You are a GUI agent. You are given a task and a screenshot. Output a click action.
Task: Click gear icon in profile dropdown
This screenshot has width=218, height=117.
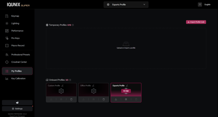(x=108, y=4)
